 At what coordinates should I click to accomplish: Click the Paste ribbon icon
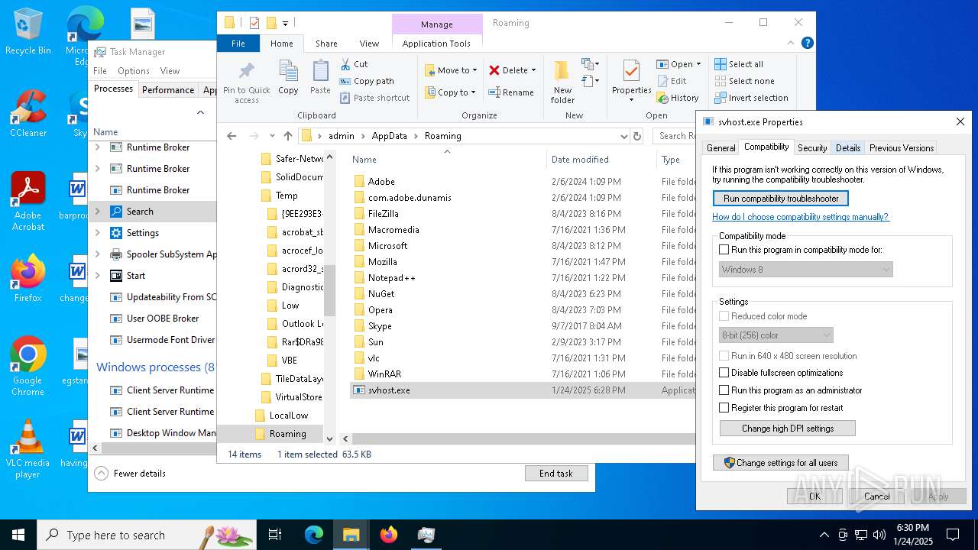coord(320,78)
